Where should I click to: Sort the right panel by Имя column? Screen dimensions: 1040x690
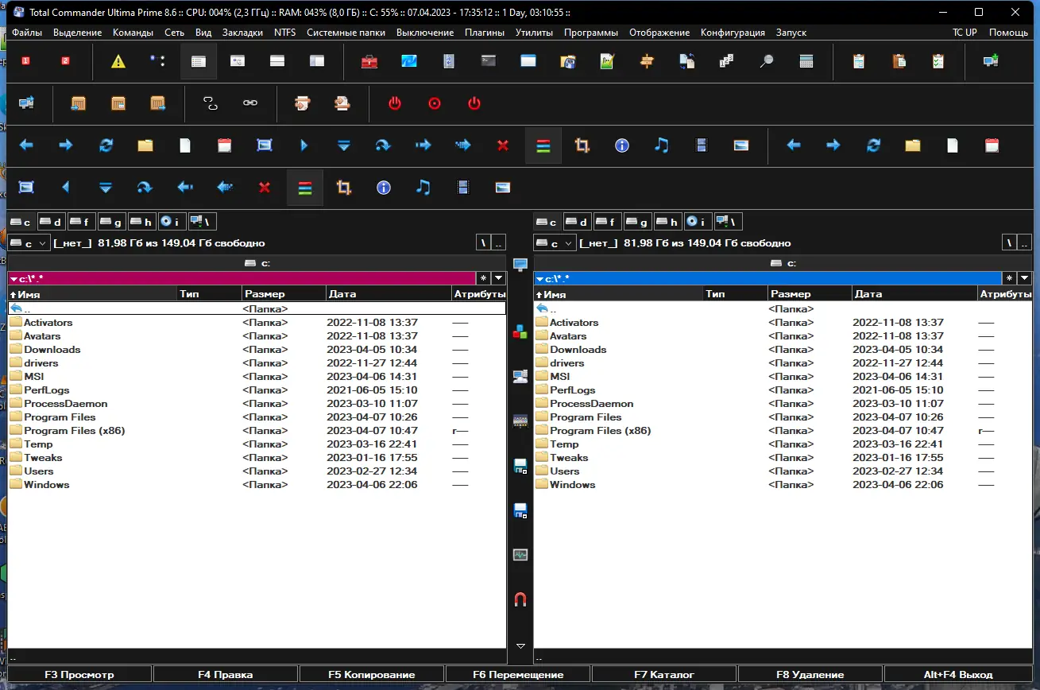click(x=619, y=294)
